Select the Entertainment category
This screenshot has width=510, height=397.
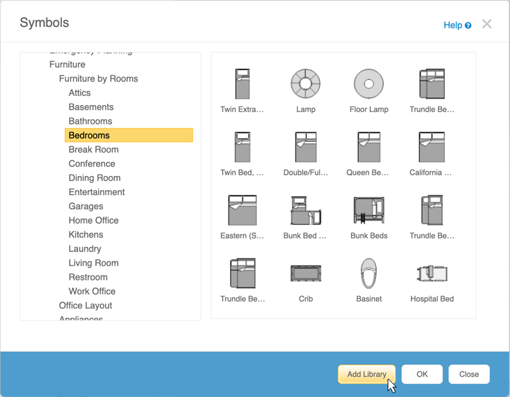point(97,192)
